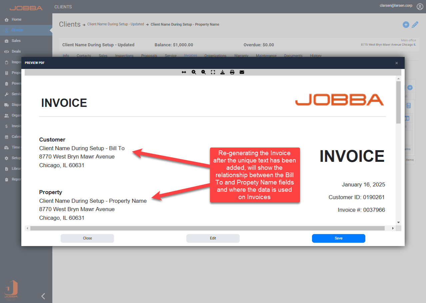This screenshot has width=426, height=303.
Task: Click the Edit button in preview dialog
Action: click(213, 238)
